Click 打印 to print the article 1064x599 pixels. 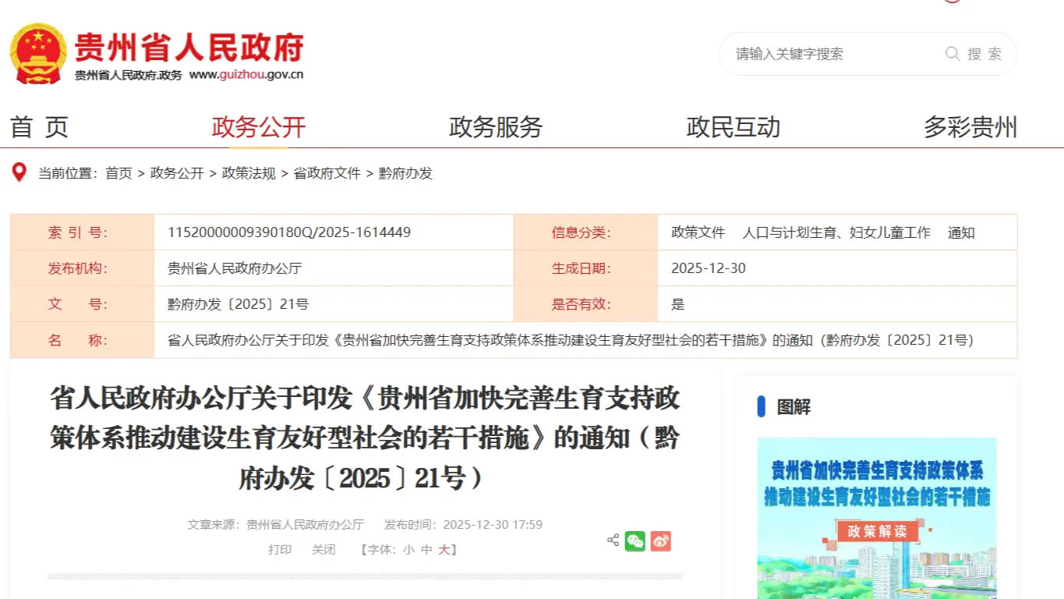[x=280, y=550]
